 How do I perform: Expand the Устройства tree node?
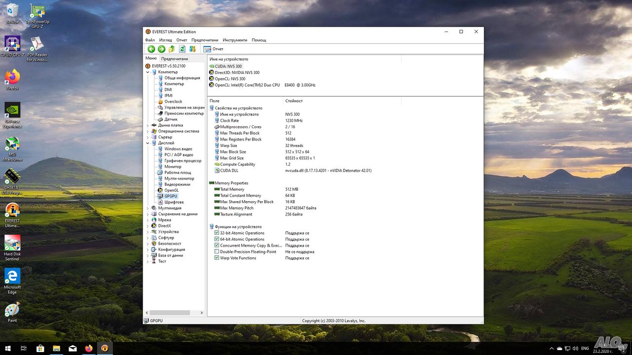point(148,232)
